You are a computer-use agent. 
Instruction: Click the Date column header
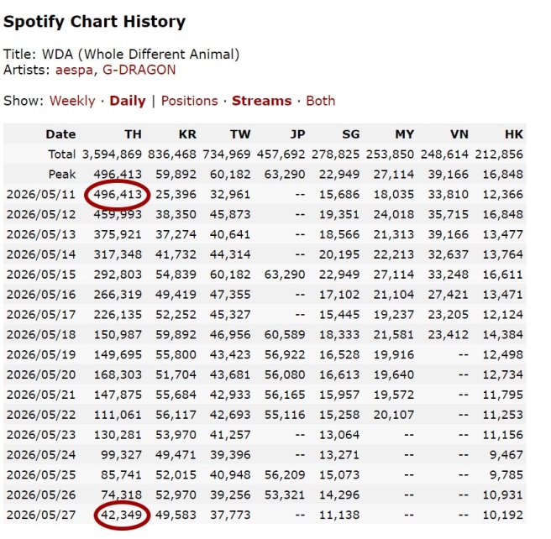pos(60,134)
